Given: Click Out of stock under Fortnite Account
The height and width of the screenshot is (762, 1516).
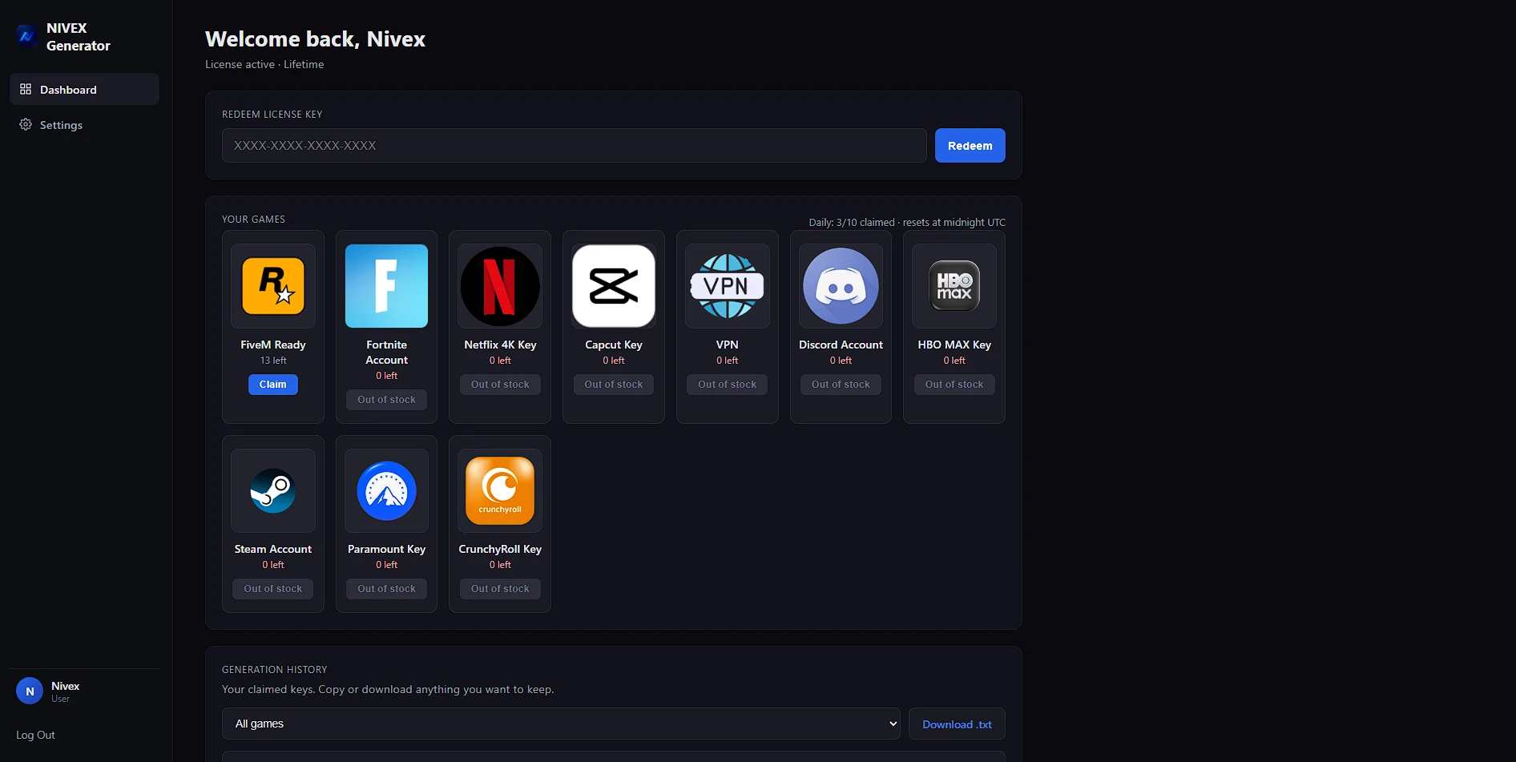Looking at the screenshot, I should point(386,400).
